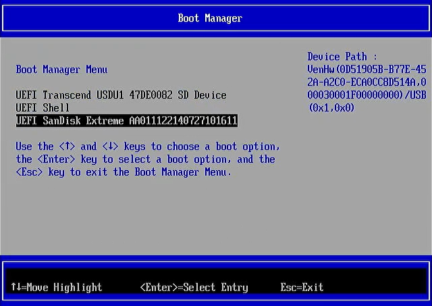
Task: Click the 'Use the keys' instruction text
Action: click(148, 159)
